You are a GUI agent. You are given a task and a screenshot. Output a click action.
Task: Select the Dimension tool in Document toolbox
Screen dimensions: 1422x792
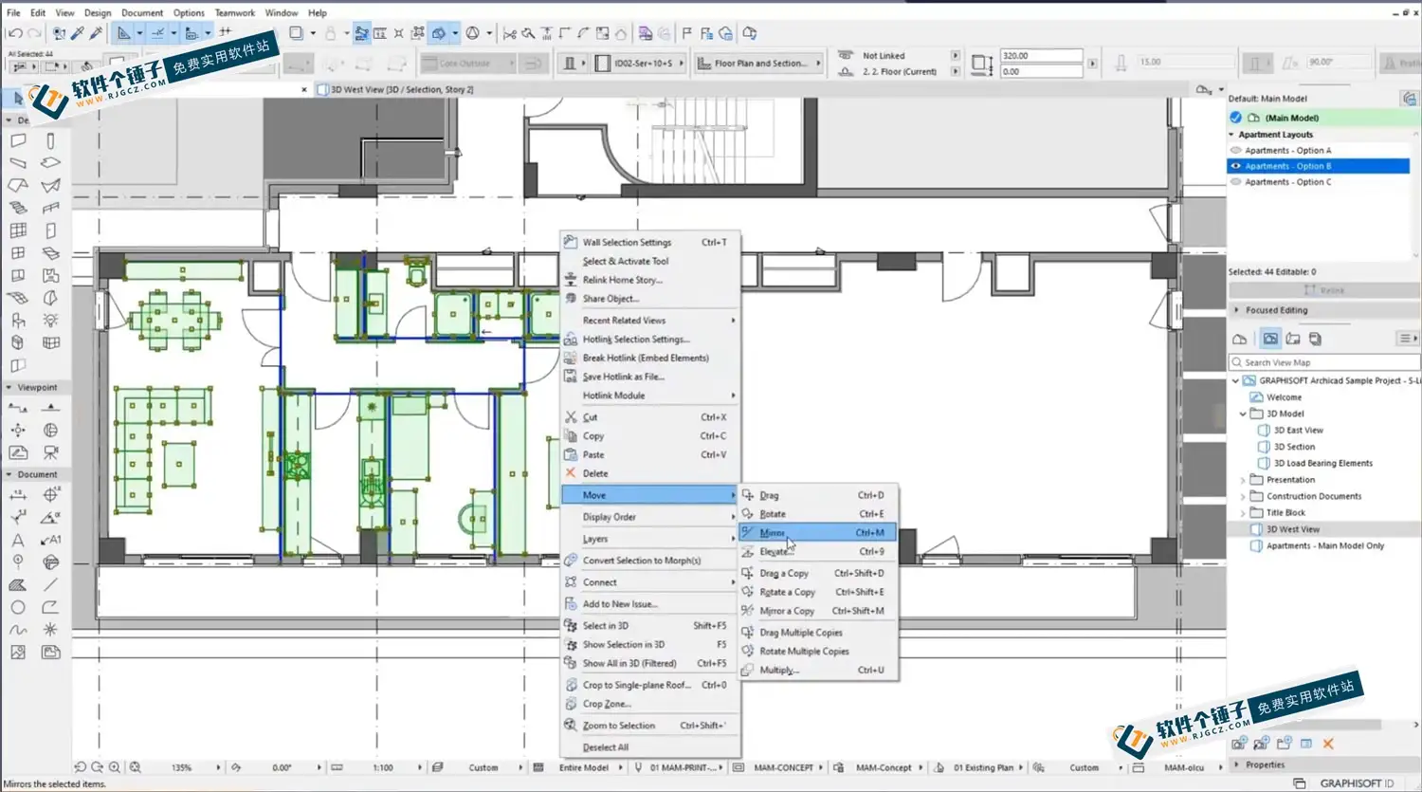[x=18, y=495]
